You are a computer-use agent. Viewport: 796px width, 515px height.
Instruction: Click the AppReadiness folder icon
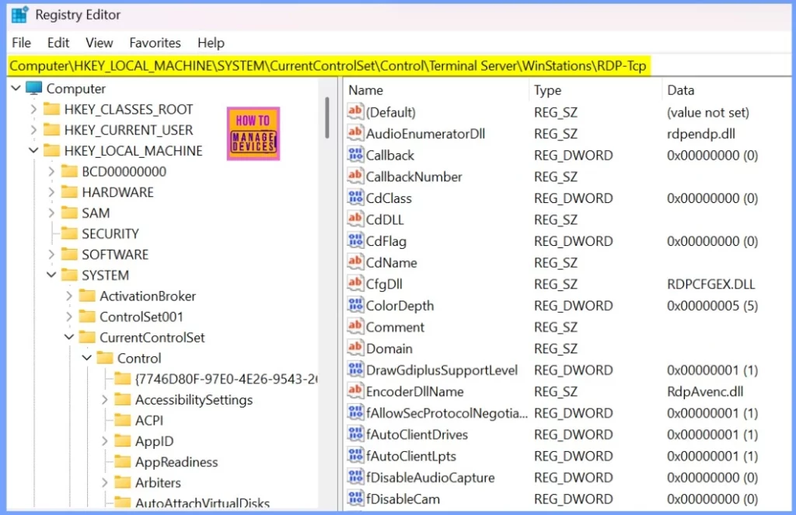[123, 461]
